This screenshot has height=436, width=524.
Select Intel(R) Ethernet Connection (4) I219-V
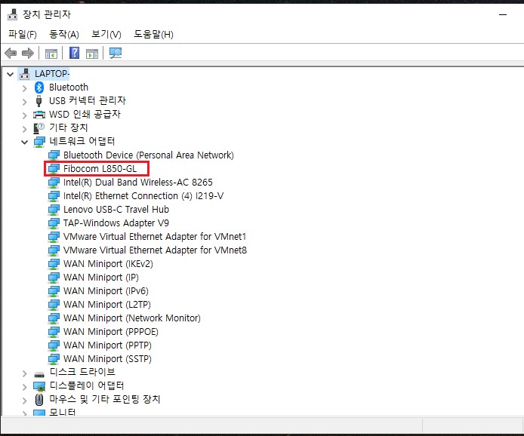[x=143, y=196]
